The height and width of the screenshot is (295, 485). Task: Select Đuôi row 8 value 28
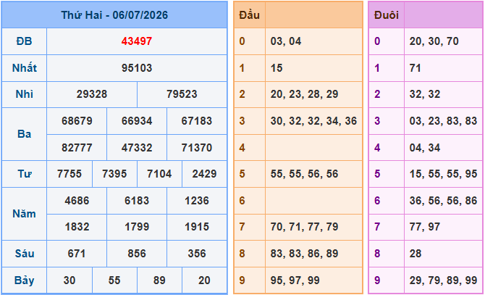(x=416, y=254)
